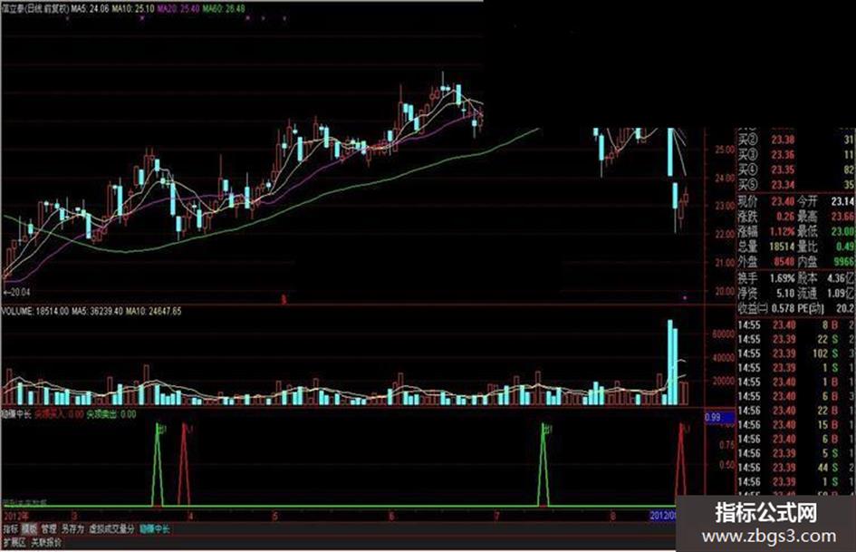Click the 14:56 trade row with volume 22 B
This screenshot has height=552, width=856.
[796, 411]
